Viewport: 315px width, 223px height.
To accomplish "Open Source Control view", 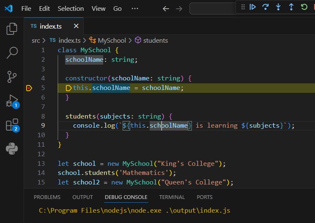I will [x=12, y=77].
